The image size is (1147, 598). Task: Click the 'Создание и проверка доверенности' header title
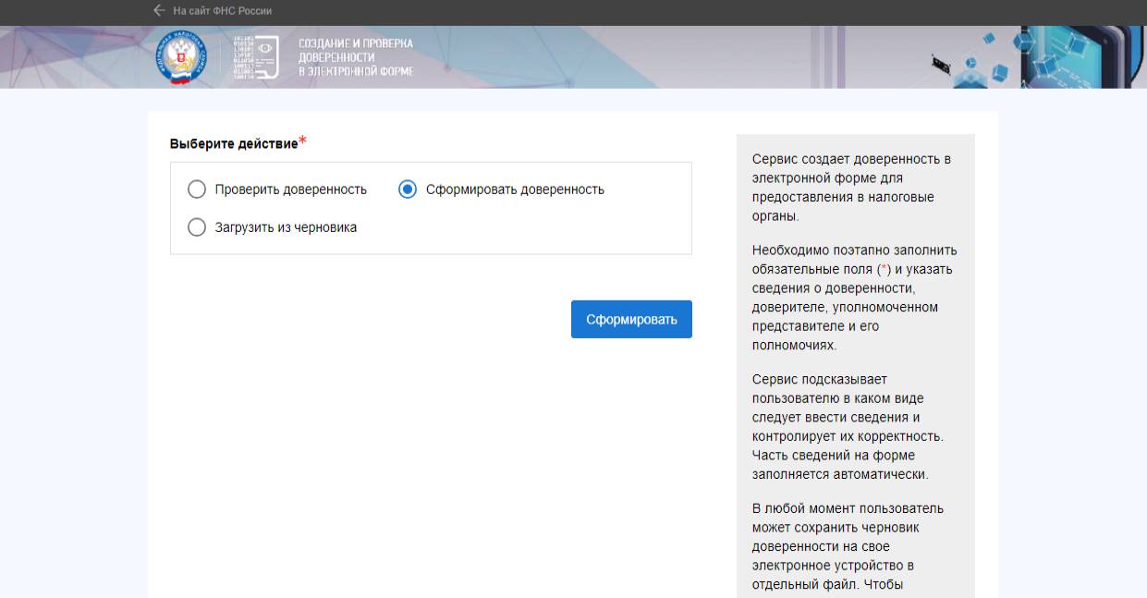tap(356, 53)
